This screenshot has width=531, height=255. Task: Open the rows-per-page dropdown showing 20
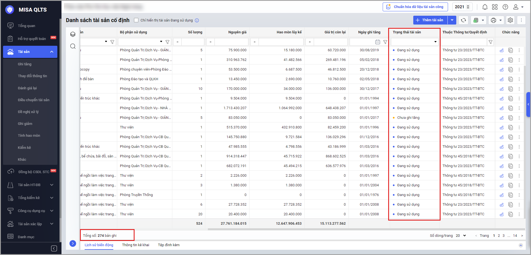click(461, 235)
